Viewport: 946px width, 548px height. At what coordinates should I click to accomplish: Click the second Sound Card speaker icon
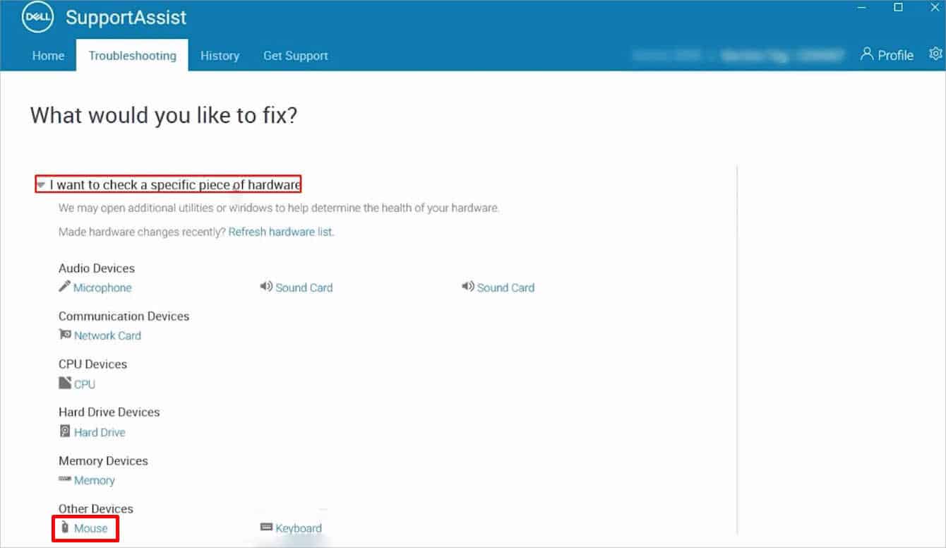point(468,287)
